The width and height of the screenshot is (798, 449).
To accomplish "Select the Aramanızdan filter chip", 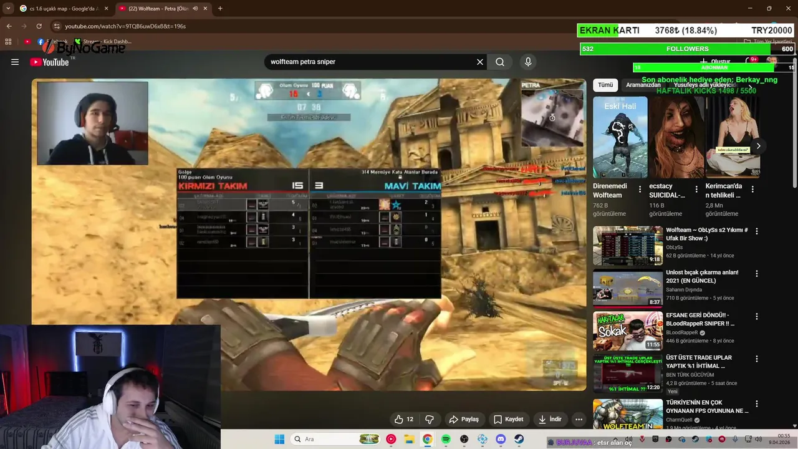I will [x=643, y=85].
